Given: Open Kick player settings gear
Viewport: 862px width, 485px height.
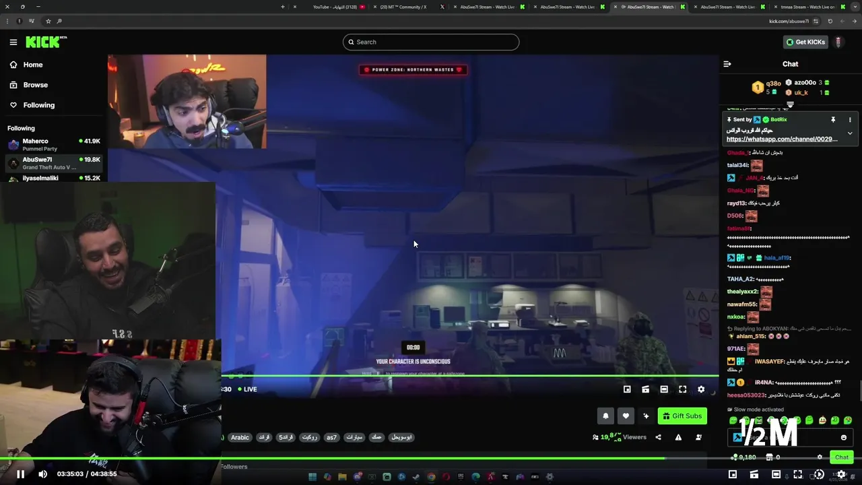Looking at the screenshot, I should point(701,389).
